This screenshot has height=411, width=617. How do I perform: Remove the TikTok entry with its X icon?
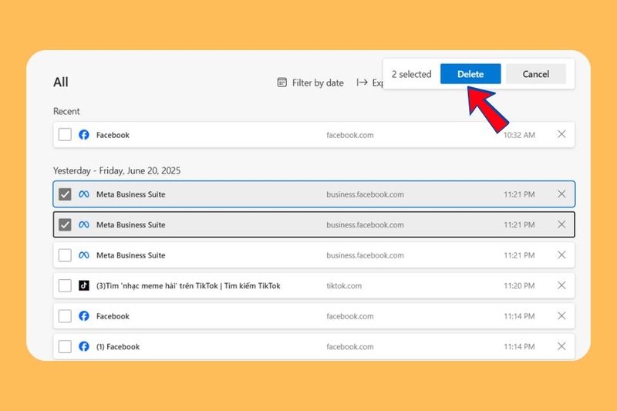(x=561, y=285)
